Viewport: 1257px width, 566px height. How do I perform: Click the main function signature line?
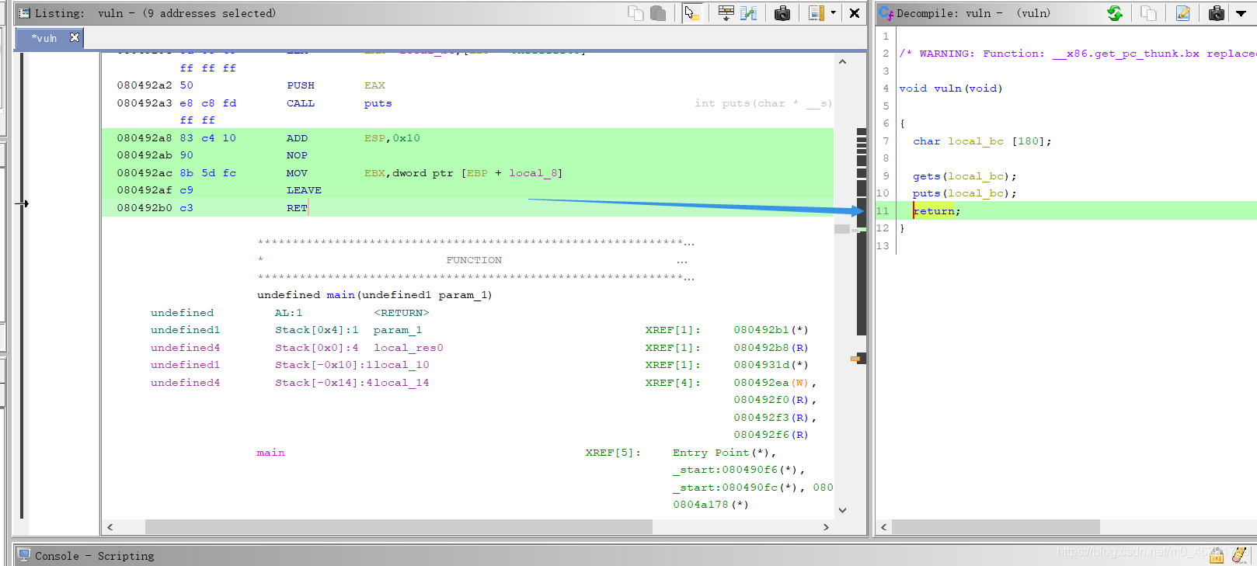[x=374, y=295]
